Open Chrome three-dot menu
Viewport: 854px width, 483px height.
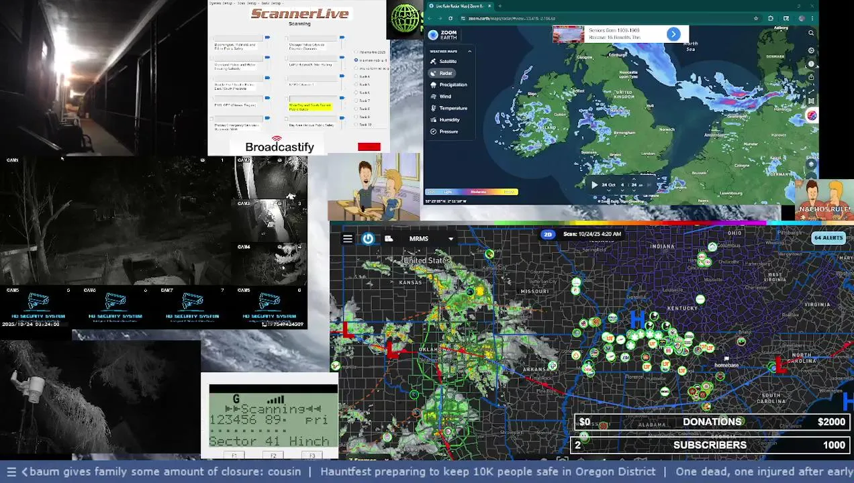click(813, 18)
